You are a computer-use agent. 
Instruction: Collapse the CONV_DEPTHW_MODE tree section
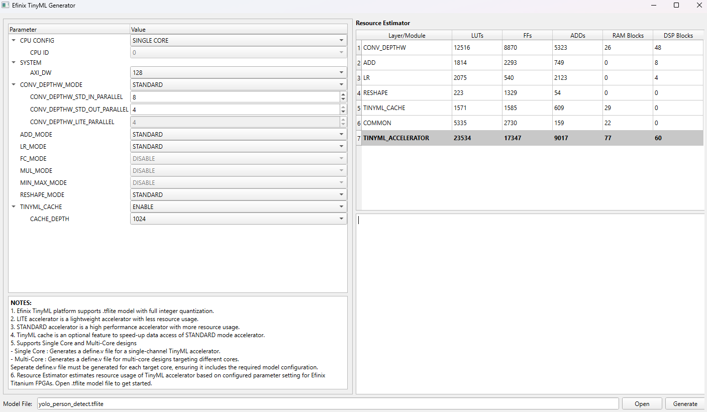[14, 85]
